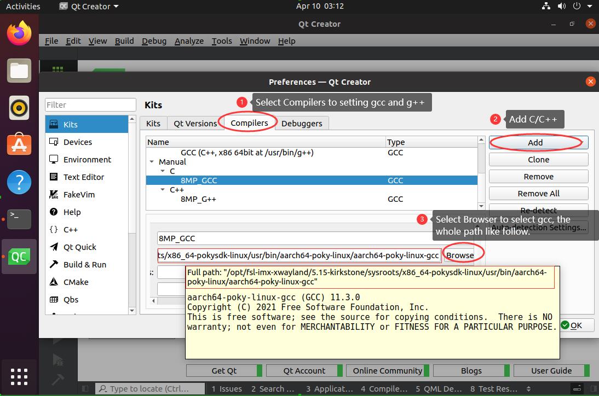599x396 pixels.
Task: Select Environment in the preferences sidebar
Action: pyautogui.click(x=87, y=160)
